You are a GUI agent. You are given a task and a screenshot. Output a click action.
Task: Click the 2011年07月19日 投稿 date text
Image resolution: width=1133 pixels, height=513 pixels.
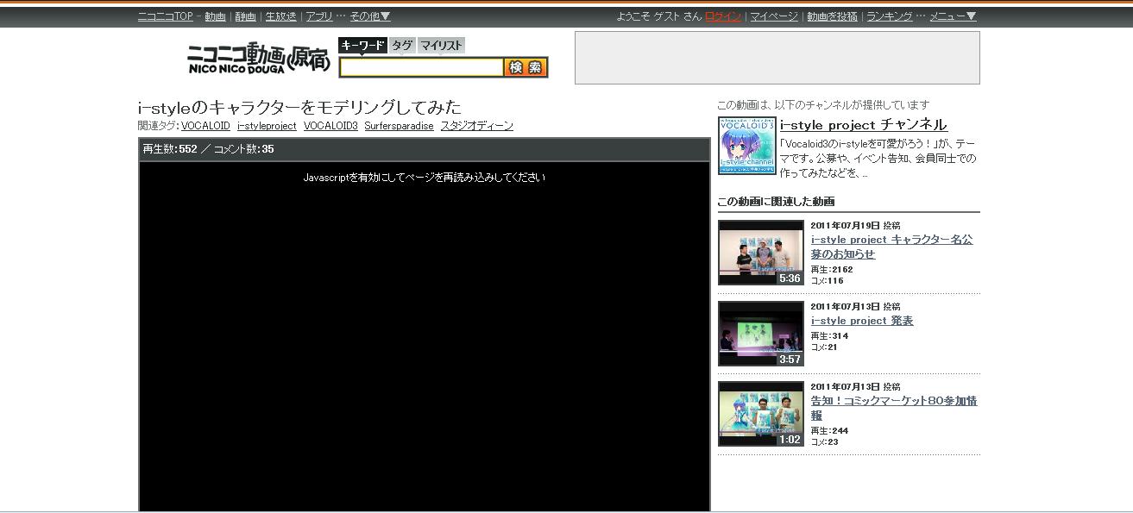click(855, 225)
